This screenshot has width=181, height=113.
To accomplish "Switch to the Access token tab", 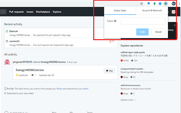I will click(x=120, y=10).
